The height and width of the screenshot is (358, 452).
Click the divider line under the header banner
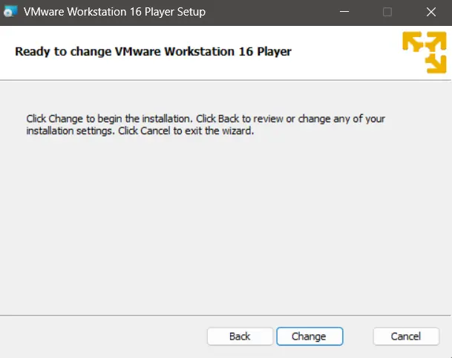tap(223, 79)
